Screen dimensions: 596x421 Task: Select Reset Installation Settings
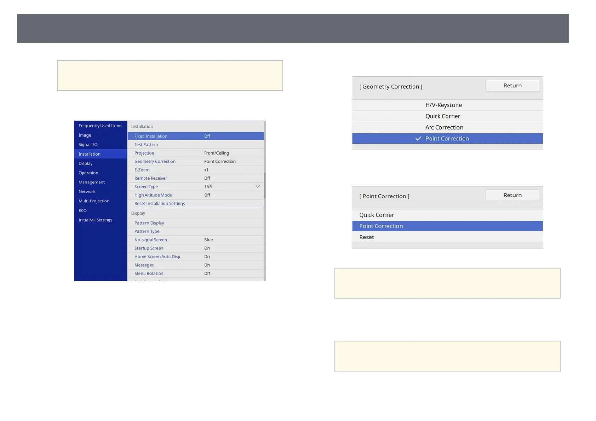pos(160,204)
